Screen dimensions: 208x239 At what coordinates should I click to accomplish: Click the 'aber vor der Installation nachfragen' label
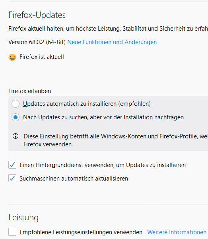pos(137,117)
